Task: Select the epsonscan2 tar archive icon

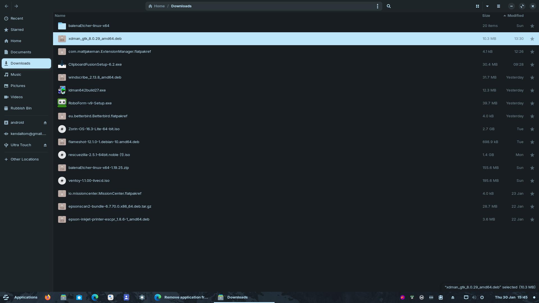Action: click(x=62, y=206)
